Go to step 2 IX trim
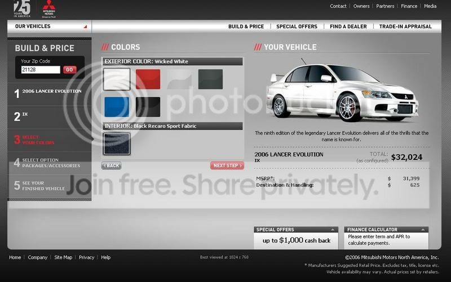Image resolution: width=451 pixels, height=282 pixels. [50, 117]
